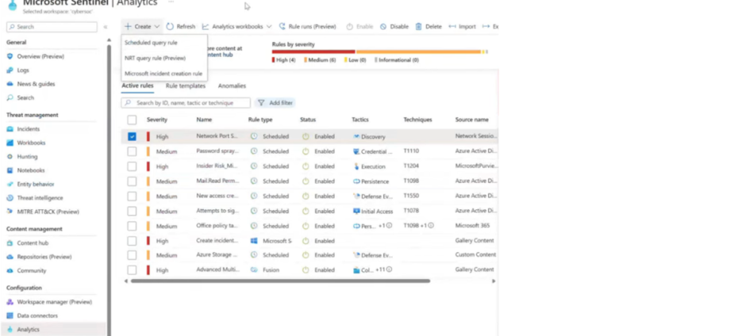
Task: Click the High (4) legend swatch
Action: [x=273, y=60]
